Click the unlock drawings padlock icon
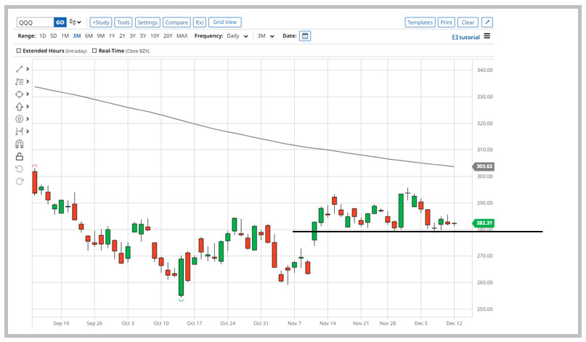The width and height of the screenshot is (586, 342). [x=20, y=156]
